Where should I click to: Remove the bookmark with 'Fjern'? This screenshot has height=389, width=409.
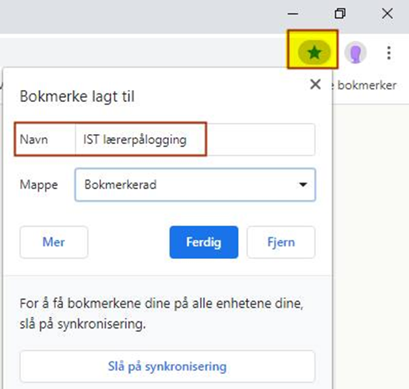(x=281, y=242)
